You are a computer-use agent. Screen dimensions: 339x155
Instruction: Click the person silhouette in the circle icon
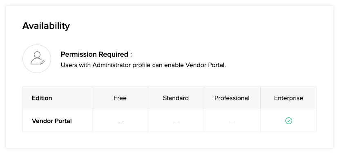coord(36,58)
